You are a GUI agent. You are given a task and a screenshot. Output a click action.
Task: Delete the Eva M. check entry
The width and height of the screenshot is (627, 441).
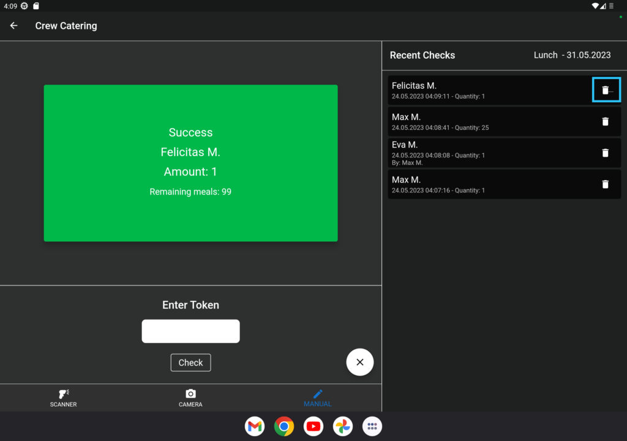click(x=605, y=153)
